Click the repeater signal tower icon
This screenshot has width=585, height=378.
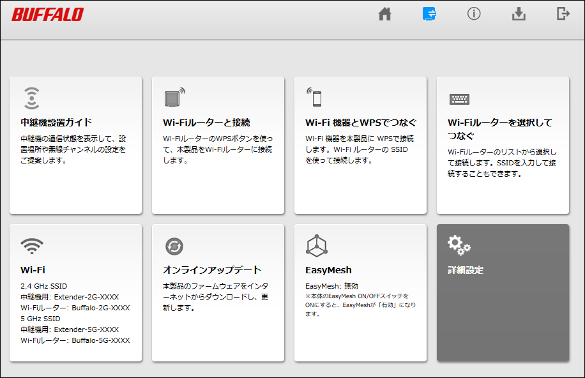(x=32, y=98)
